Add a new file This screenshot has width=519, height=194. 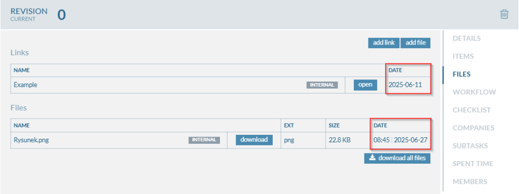pos(416,43)
